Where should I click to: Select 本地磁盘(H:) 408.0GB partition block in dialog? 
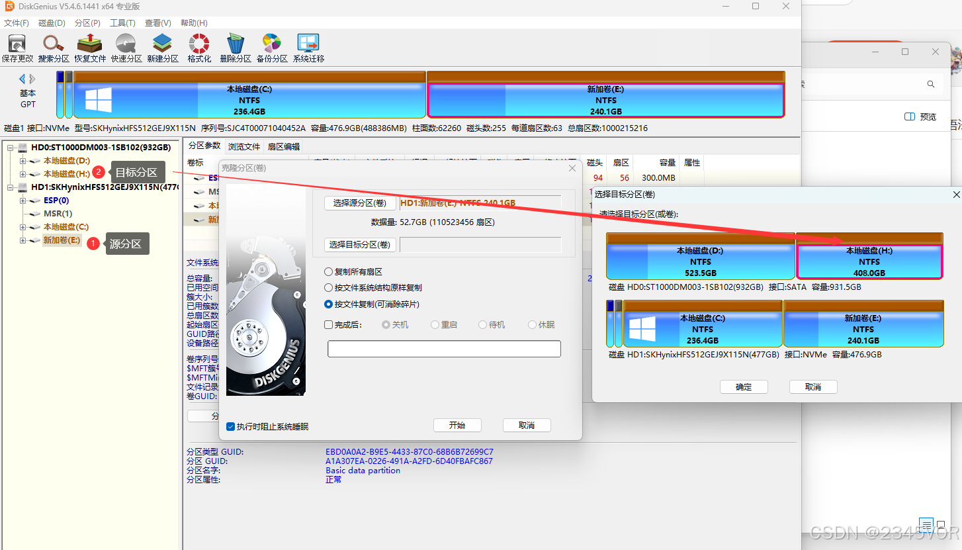(870, 256)
